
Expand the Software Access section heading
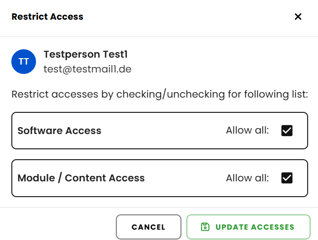[x=59, y=131]
